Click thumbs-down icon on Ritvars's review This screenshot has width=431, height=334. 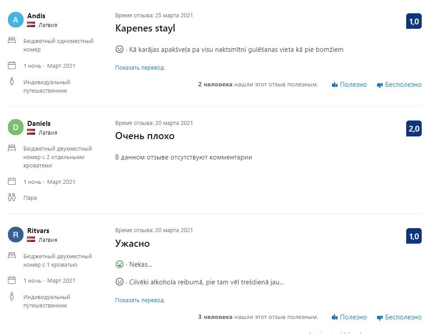click(380, 318)
